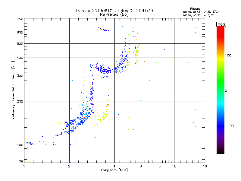
Task: Click the 'Phases' header text
Action: pyautogui.click(x=195, y=9)
